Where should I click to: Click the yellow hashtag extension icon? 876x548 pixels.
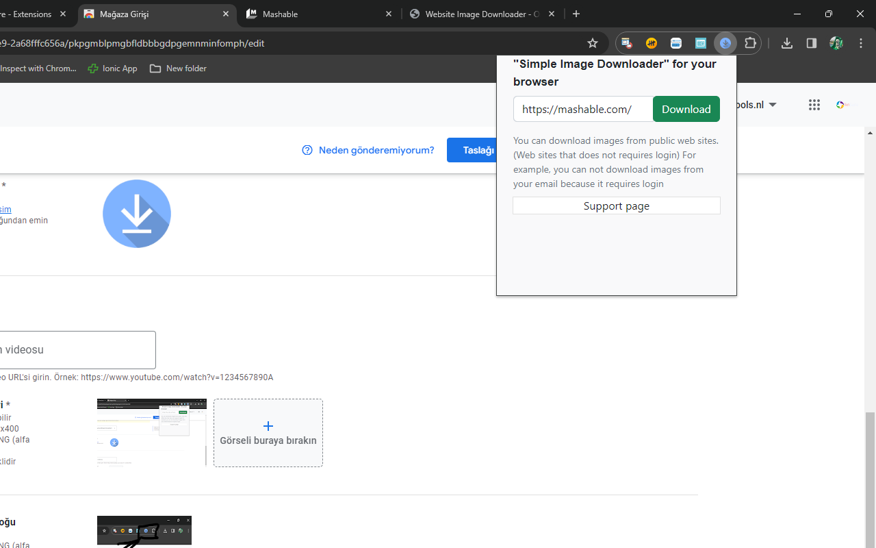[652, 42]
